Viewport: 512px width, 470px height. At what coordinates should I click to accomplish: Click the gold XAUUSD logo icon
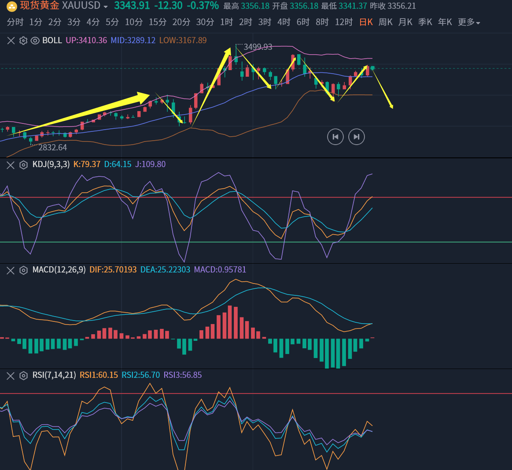tap(12, 6)
